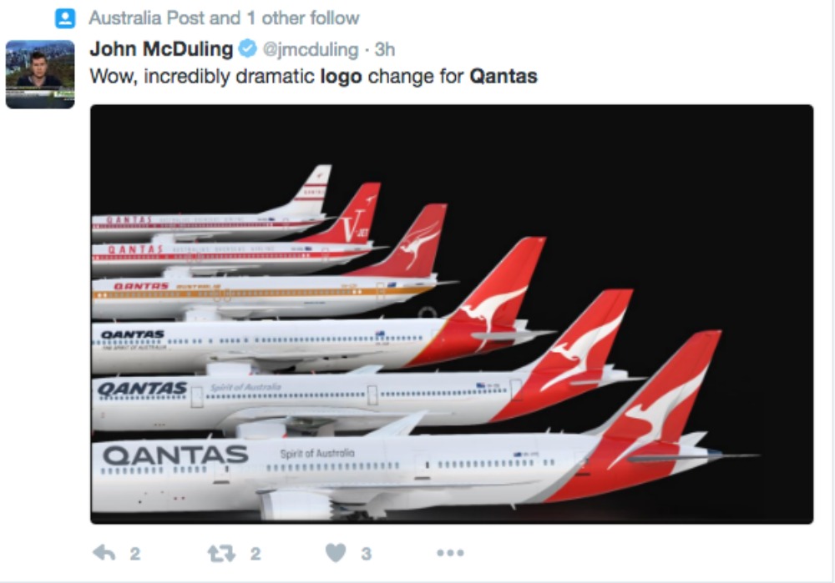
Task: Click the tweet text 'Wow, incredibly dramatic'
Action: [202, 77]
